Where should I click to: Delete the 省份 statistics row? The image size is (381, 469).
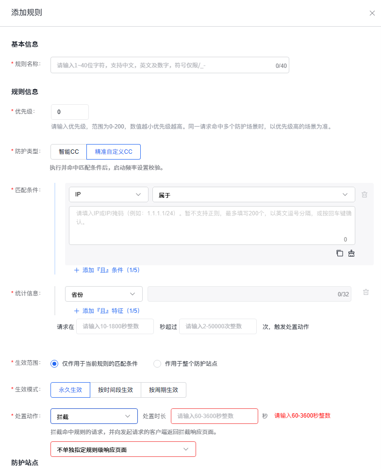pos(366,292)
